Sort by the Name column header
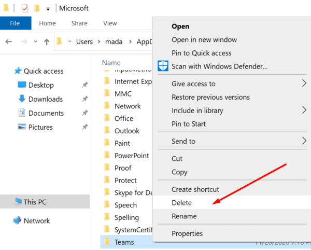This screenshot has height=250, width=311. click(x=111, y=62)
